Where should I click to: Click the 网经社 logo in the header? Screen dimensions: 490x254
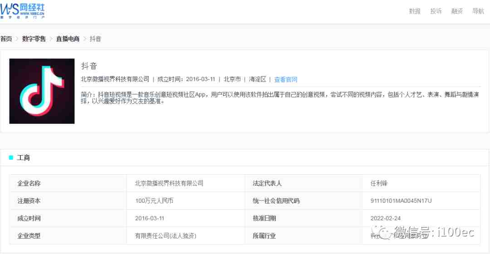point(23,11)
